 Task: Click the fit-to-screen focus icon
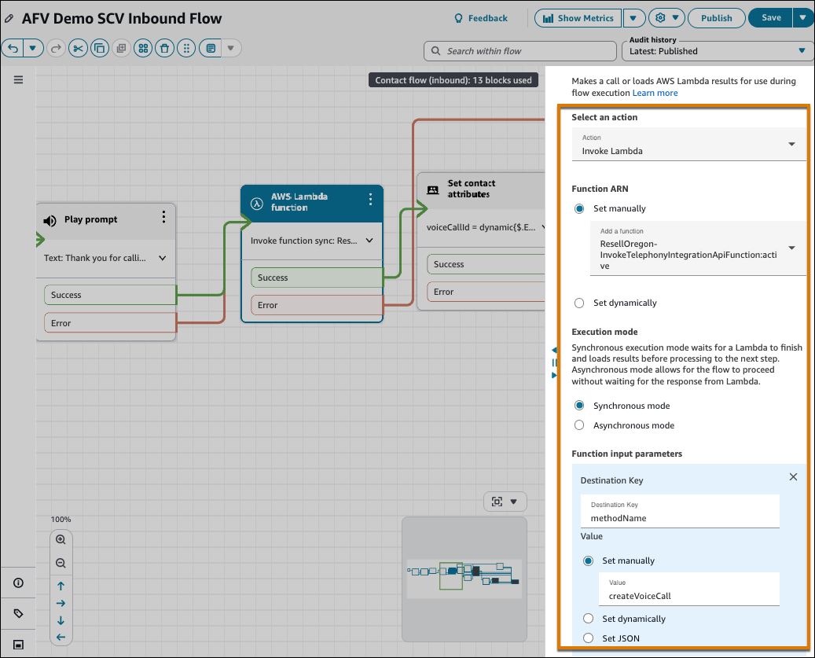point(497,502)
